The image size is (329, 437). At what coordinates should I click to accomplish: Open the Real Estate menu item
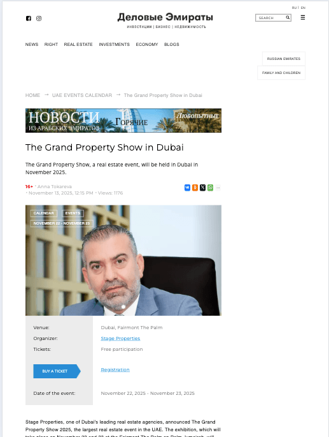(78, 44)
